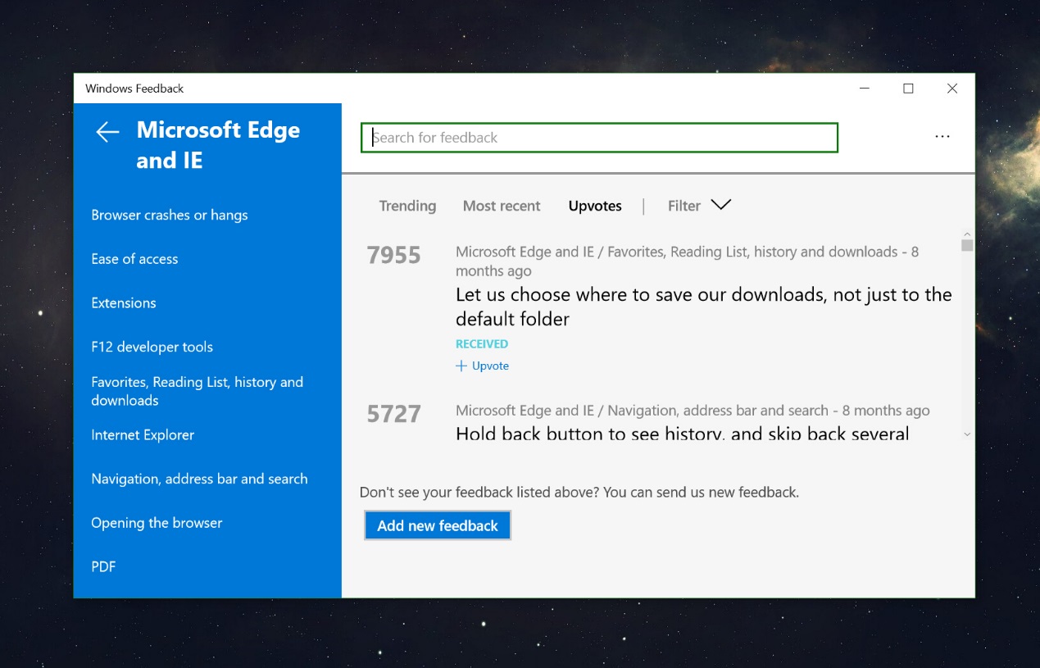
Task: Open Favorites, Reading List, history category
Action: click(197, 391)
